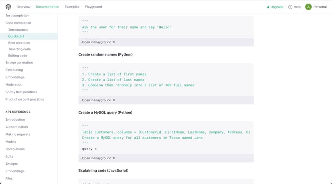Collapse the Code completion sidebar section
Image resolution: width=332 pixels, height=184 pixels.
(18, 23)
